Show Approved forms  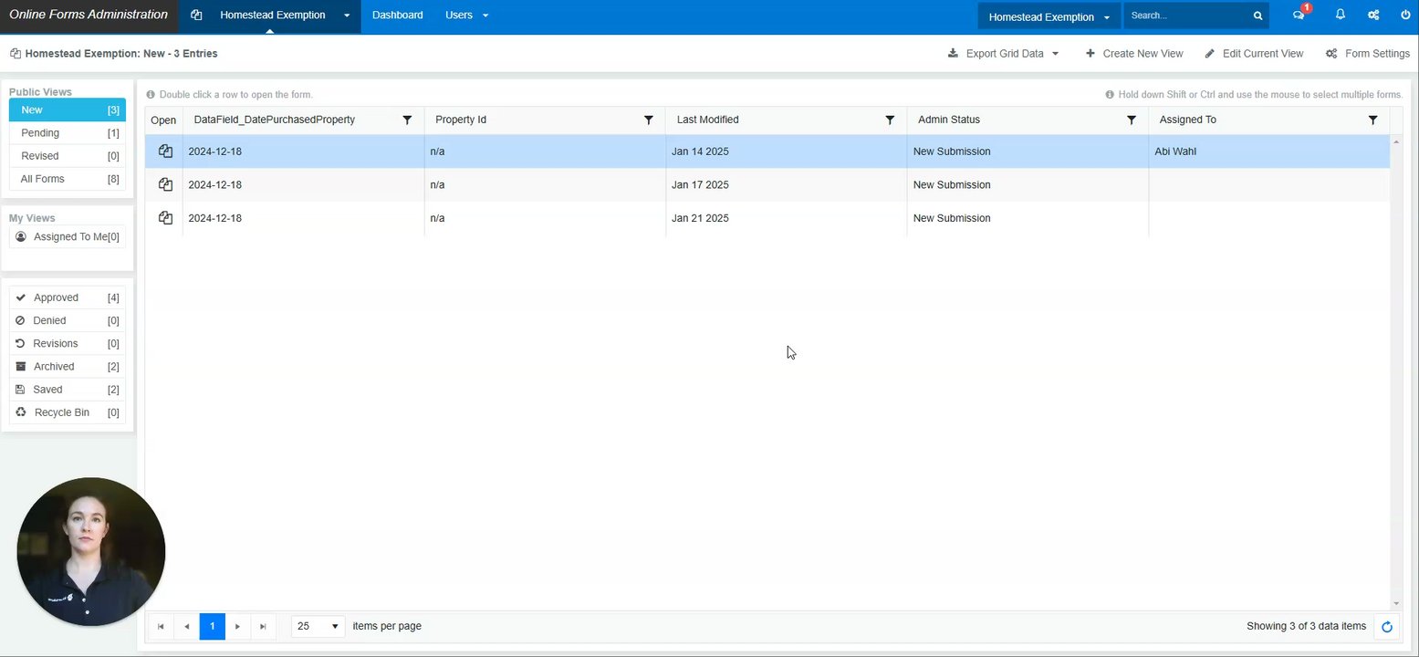[68, 297]
